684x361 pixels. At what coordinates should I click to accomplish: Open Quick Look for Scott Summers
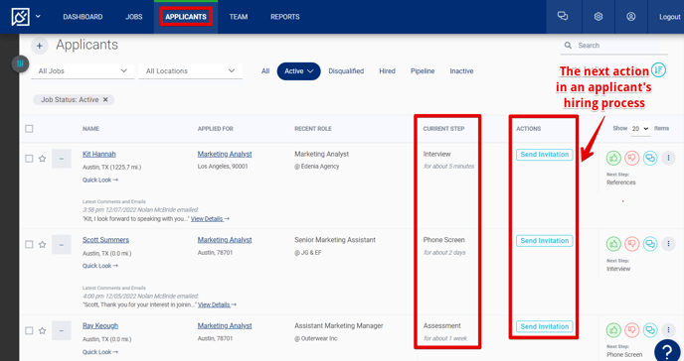(x=100, y=266)
